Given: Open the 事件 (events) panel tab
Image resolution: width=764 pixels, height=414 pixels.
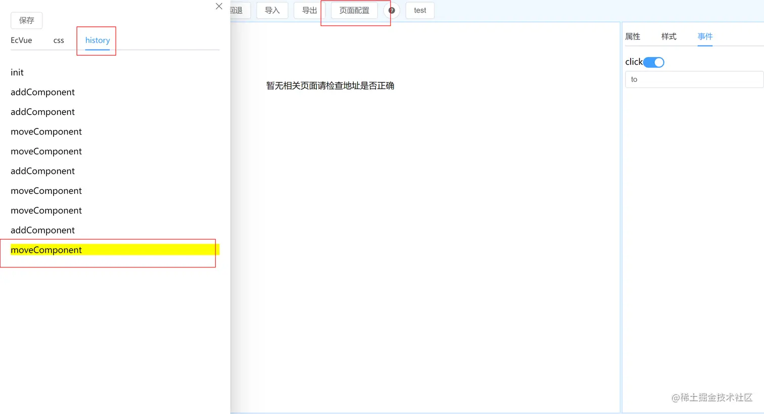Looking at the screenshot, I should coord(705,36).
